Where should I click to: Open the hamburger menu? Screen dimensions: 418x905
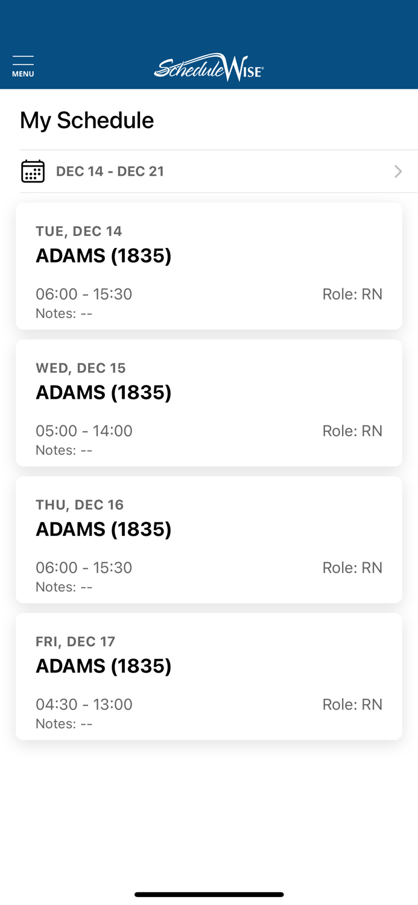point(23,60)
